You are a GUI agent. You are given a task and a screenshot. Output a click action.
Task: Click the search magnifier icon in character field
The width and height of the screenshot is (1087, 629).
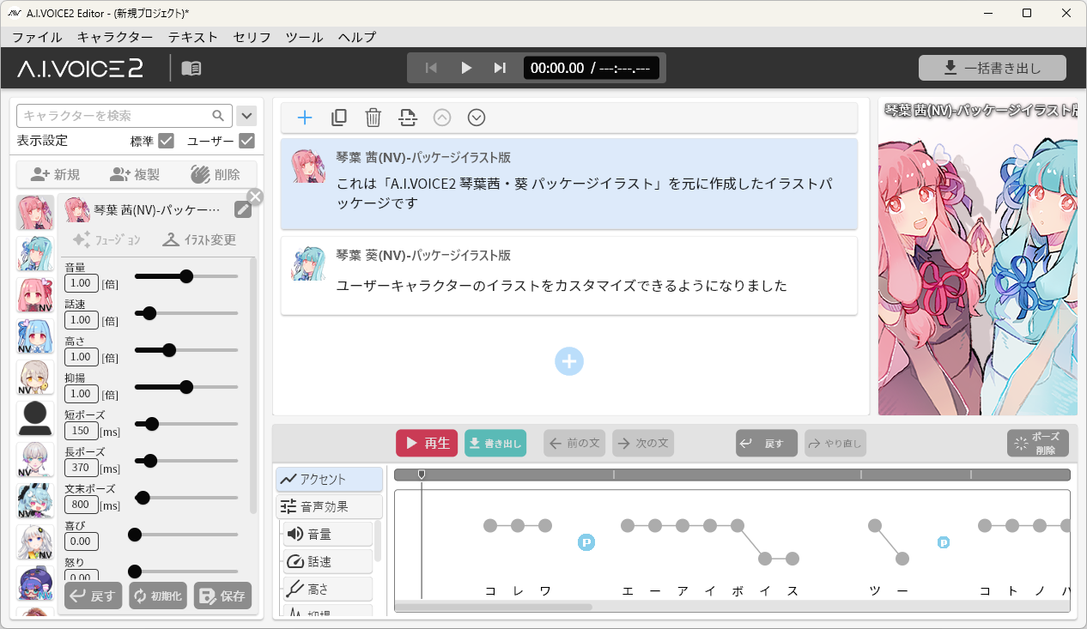point(219,116)
